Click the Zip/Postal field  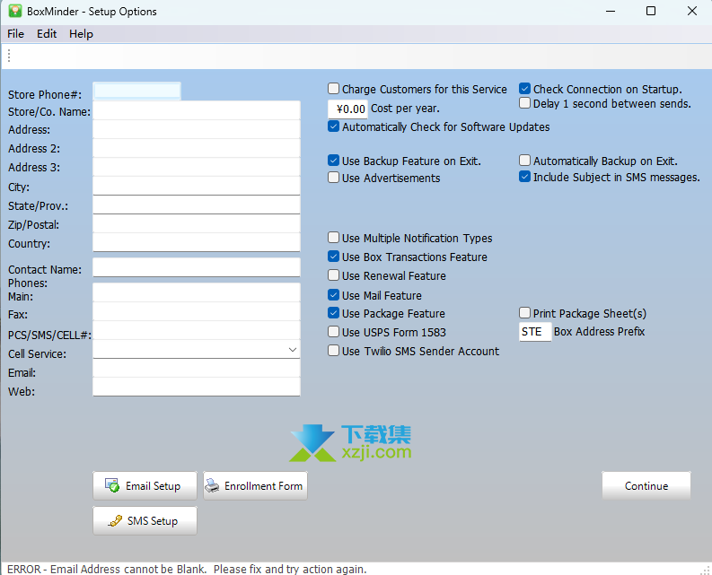tap(197, 223)
